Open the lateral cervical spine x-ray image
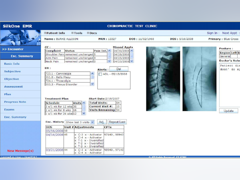 pos(163,79)
